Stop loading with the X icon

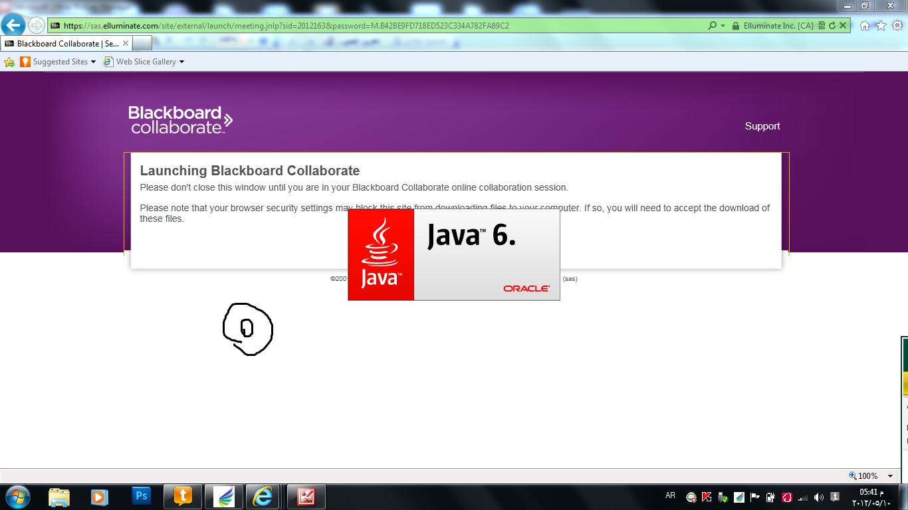tap(843, 25)
